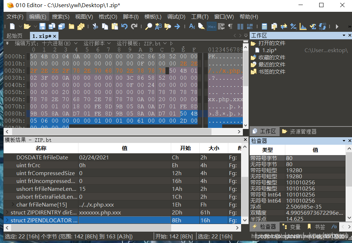Redo the last undone edit
This screenshot has width=352, height=243.
pyautogui.click(x=134, y=26)
